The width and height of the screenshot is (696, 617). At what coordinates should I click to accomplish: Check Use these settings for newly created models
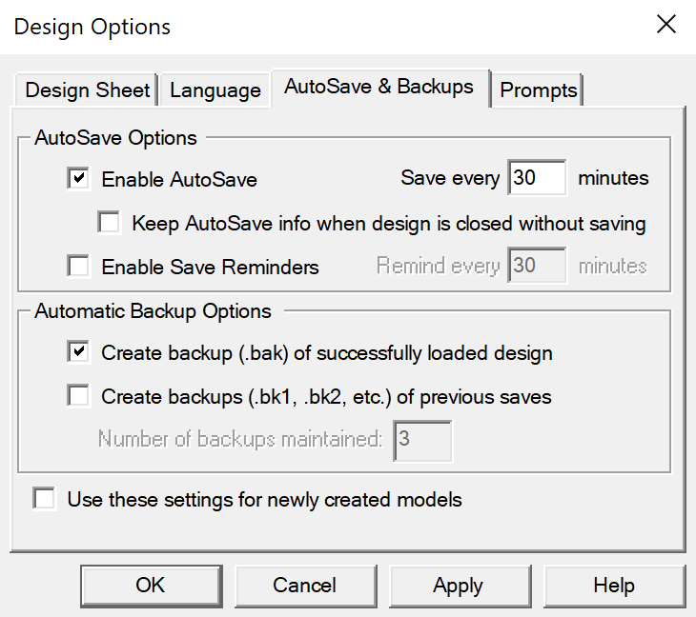click(x=45, y=499)
